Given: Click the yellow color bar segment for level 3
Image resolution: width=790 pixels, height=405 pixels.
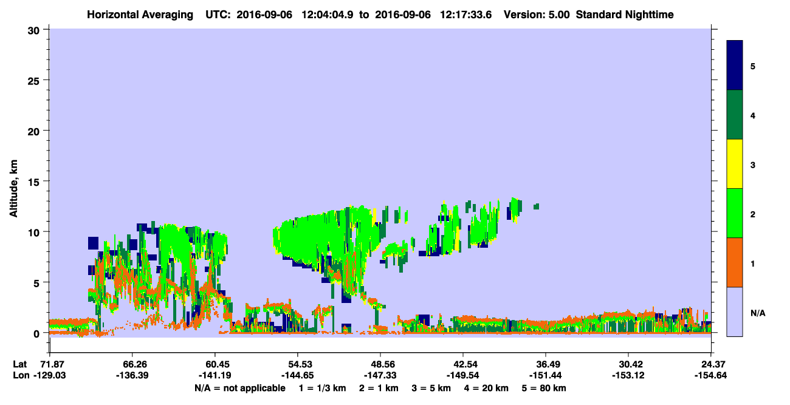Looking at the screenshot, I should coord(735,164).
